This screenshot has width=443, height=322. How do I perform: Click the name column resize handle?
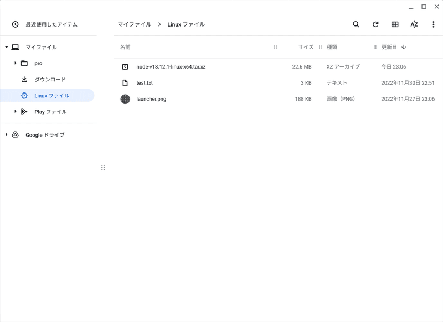[x=275, y=47]
